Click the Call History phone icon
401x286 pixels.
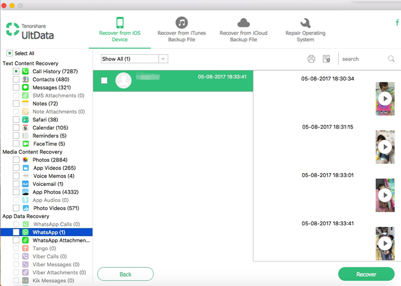coord(25,71)
